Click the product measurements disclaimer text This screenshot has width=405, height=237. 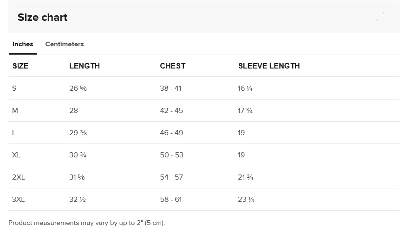coord(86,223)
